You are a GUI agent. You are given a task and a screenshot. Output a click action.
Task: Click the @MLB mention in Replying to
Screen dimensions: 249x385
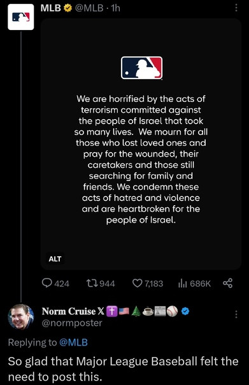coord(74,342)
